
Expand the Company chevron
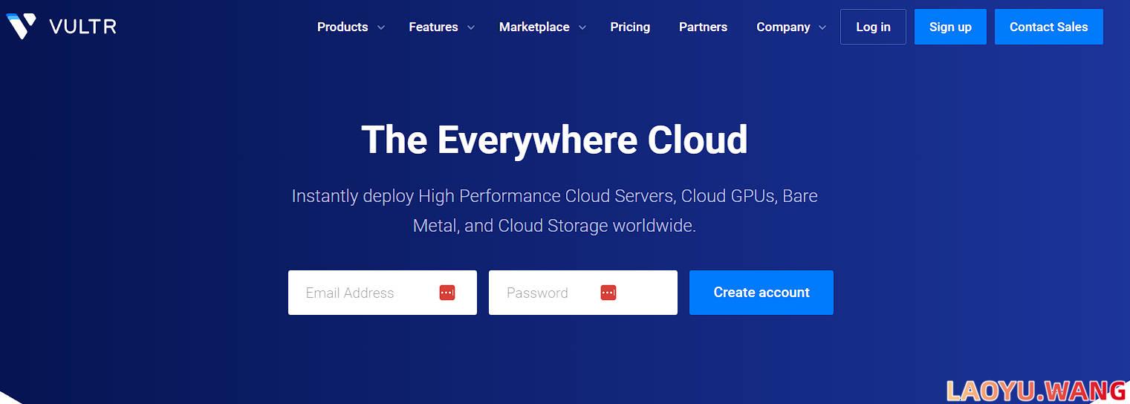822,27
